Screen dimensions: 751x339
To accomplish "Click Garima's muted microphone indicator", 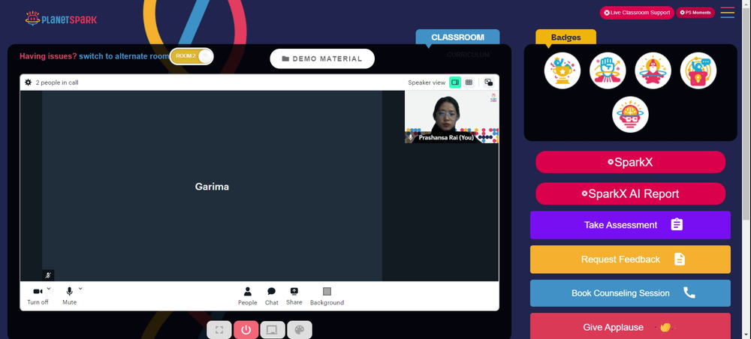I will click(x=48, y=275).
